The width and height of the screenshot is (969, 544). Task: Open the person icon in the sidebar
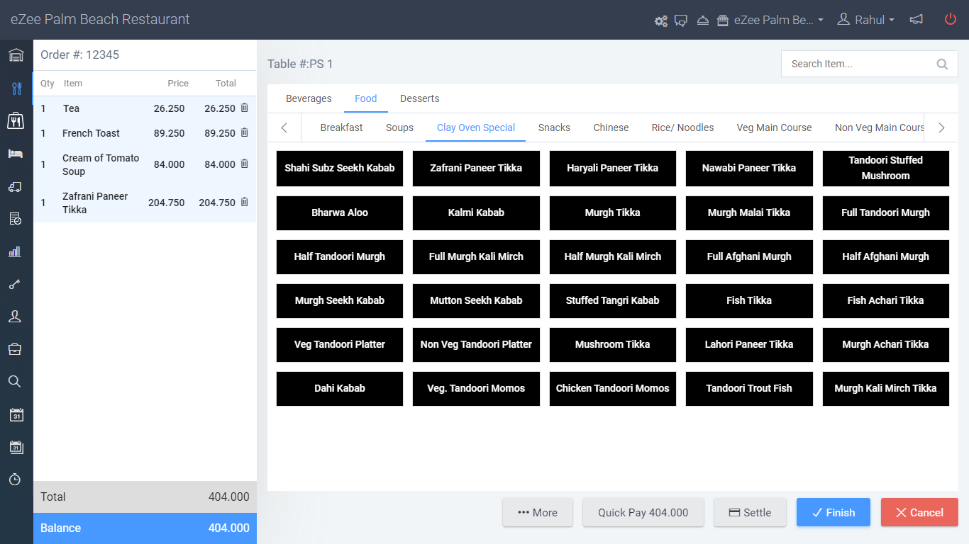tap(16, 317)
